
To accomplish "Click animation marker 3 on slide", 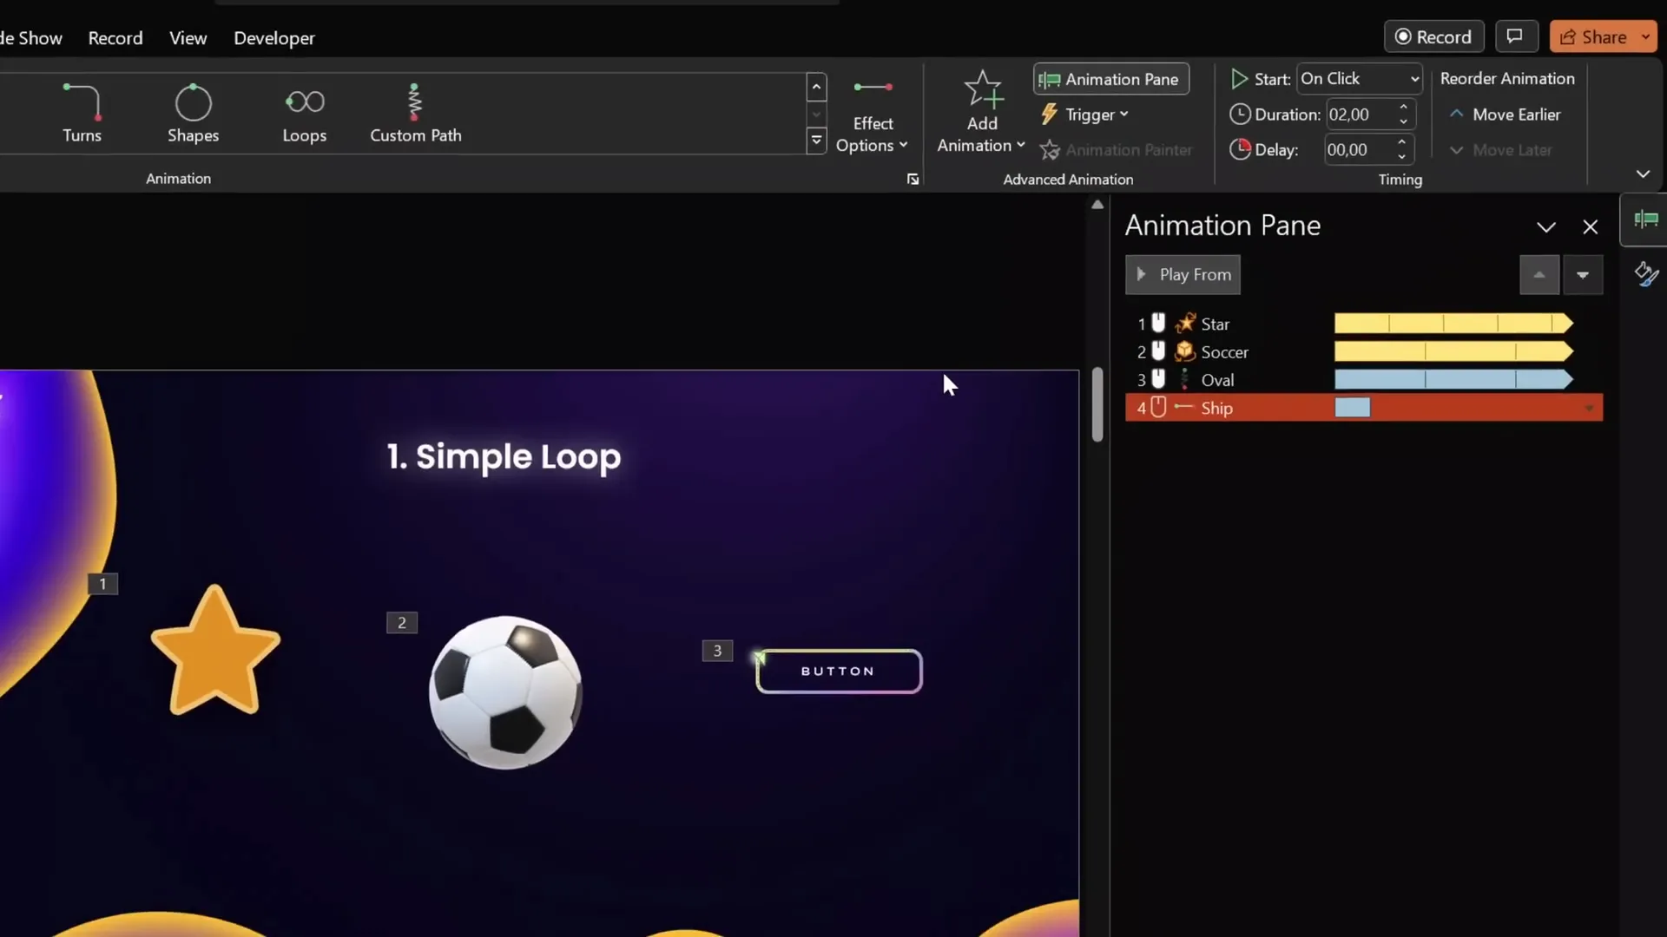I will 717,651.
